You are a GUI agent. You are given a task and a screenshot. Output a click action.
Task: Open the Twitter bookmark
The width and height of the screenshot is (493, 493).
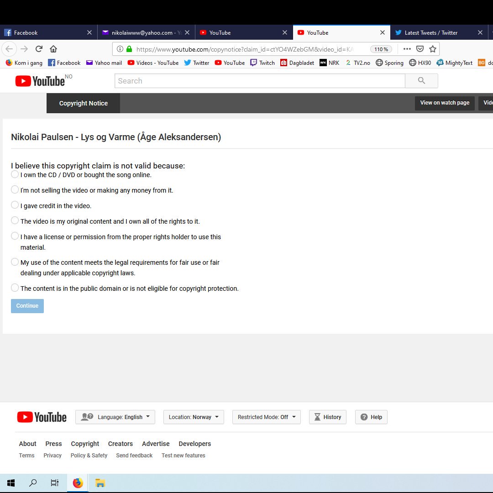pyautogui.click(x=197, y=63)
